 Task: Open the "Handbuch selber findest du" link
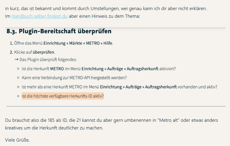pos(39,16)
